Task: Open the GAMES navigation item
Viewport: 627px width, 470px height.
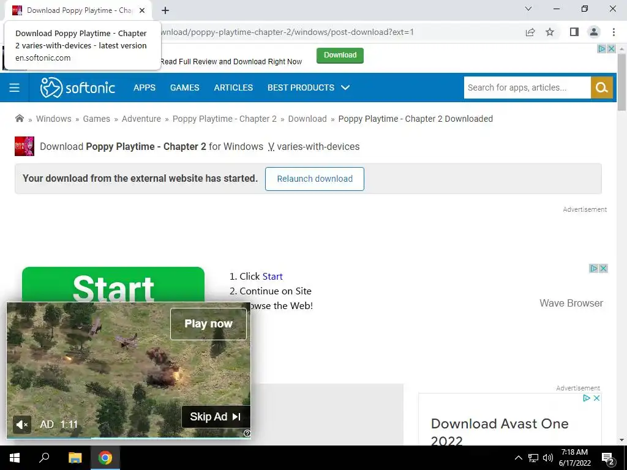Action: (184, 88)
